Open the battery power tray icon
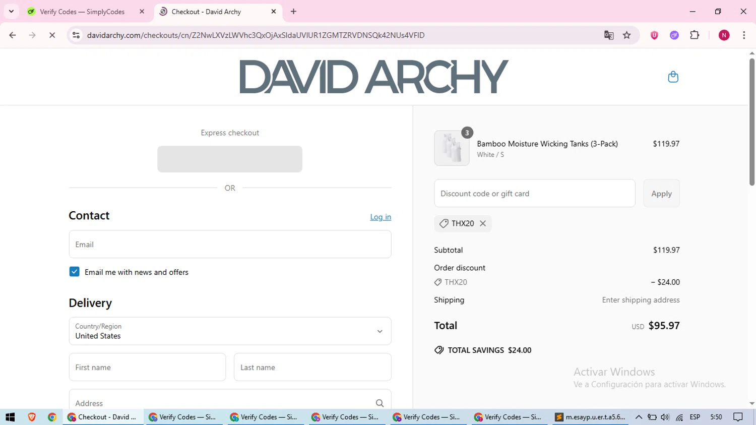 652,417
